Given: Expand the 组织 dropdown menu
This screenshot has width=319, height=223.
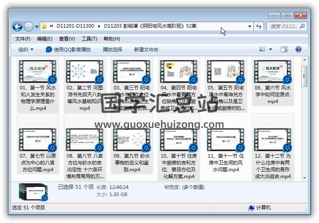Looking at the screenshot, I should point(26,50).
